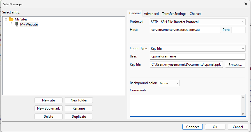Close the Site Manager dialog
This screenshot has height=132, width=251.
[246, 4]
